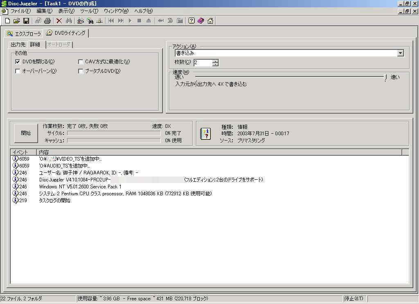
Task: Click the grey binoculars find icon
Action: click(69, 21)
